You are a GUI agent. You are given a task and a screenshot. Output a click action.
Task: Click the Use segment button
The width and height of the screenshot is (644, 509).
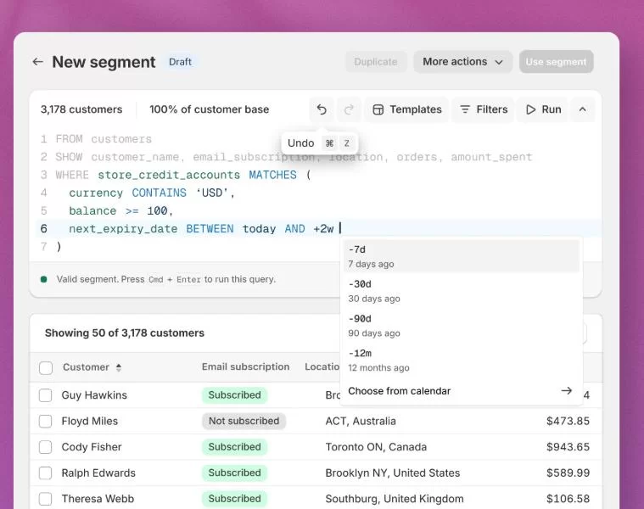556,62
